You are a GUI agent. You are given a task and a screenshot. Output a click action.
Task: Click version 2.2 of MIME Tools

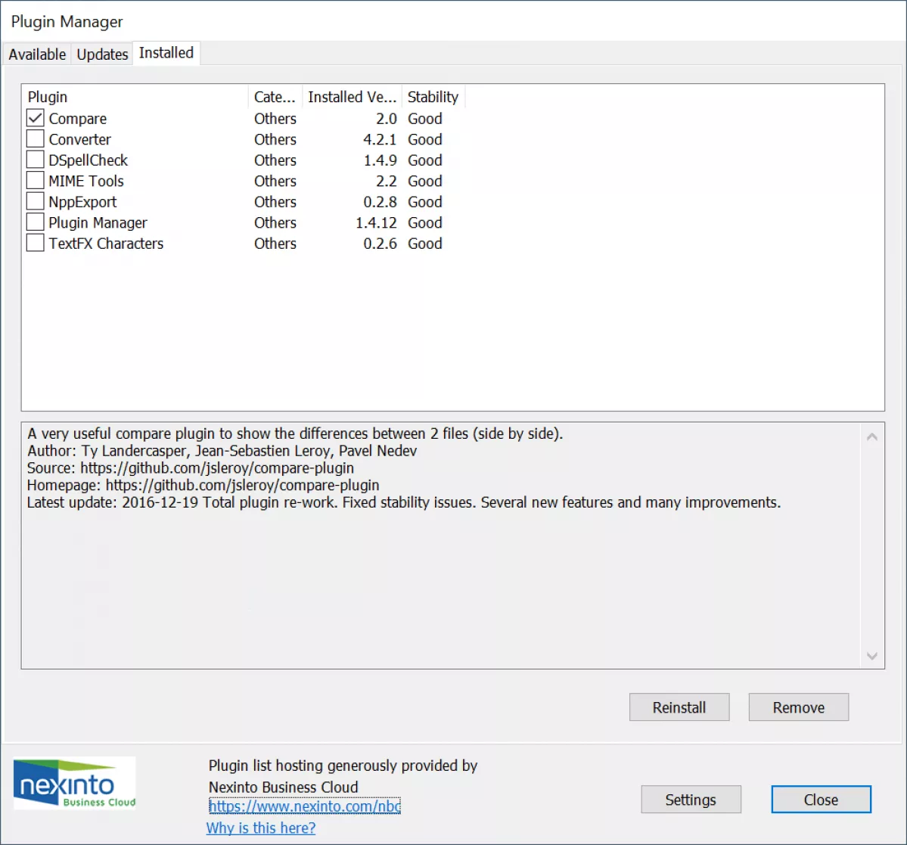pos(386,181)
